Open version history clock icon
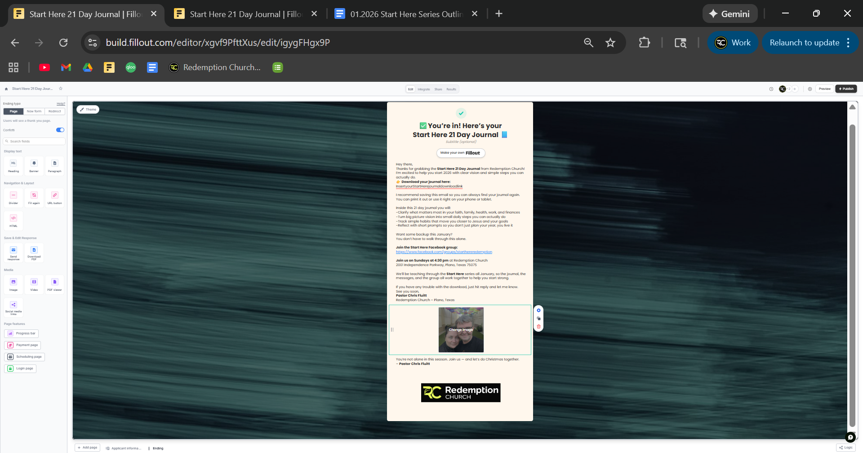The height and width of the screenshot is (453, 863). (771, 89)
